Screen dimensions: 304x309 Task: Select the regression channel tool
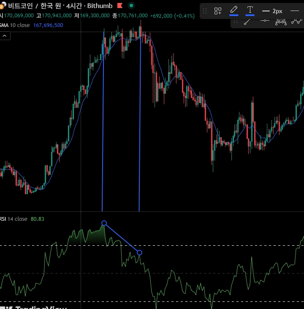281,22
